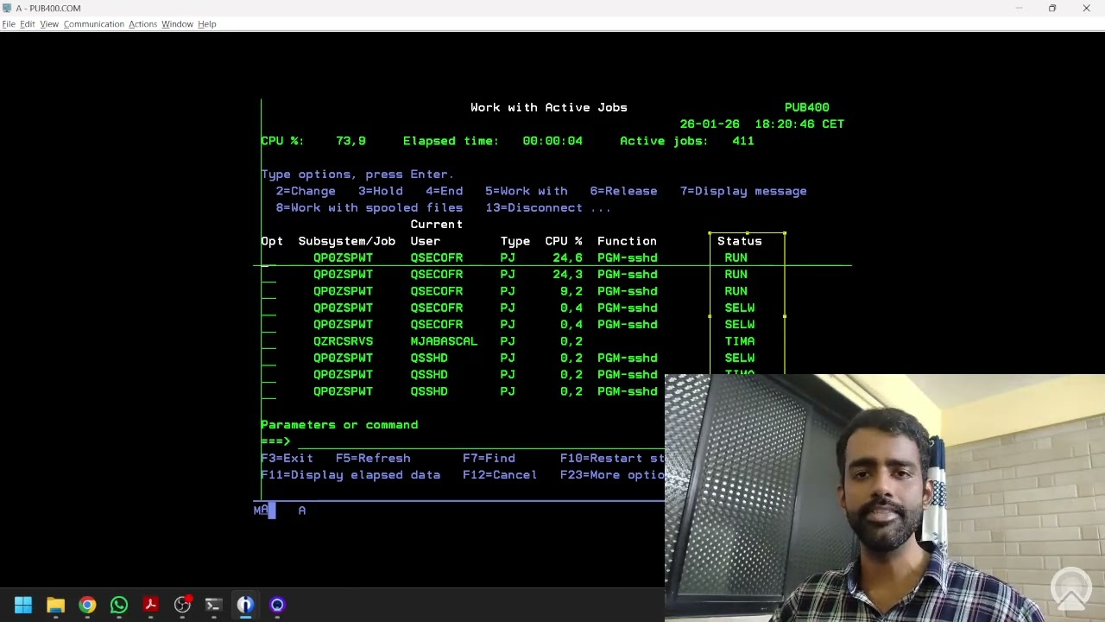Image resolution: width=1105 pixels, height=622 pixels.
Task: Click the PUB400 system name
Action: click(x=807, y=107)
